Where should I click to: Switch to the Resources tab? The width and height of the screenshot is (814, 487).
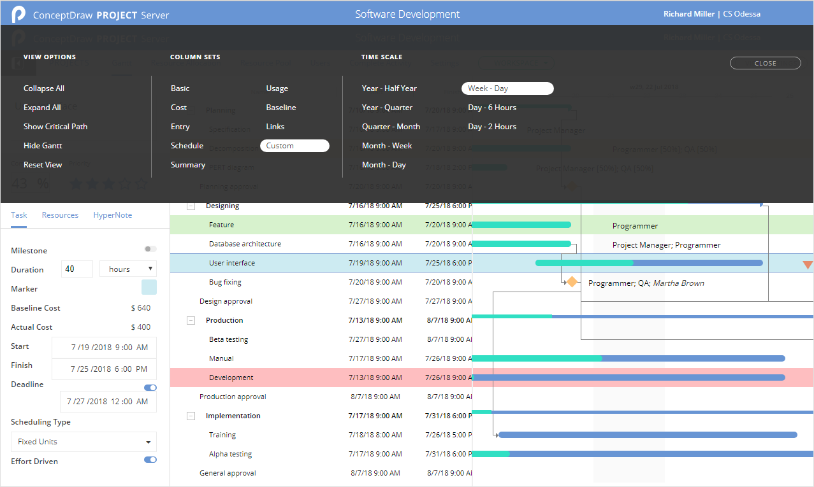click(60, 215)
